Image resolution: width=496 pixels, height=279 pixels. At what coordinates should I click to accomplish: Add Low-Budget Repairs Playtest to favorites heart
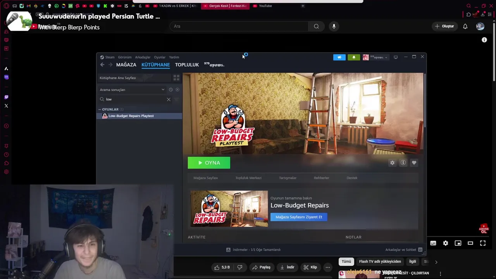tap(414, 163)
